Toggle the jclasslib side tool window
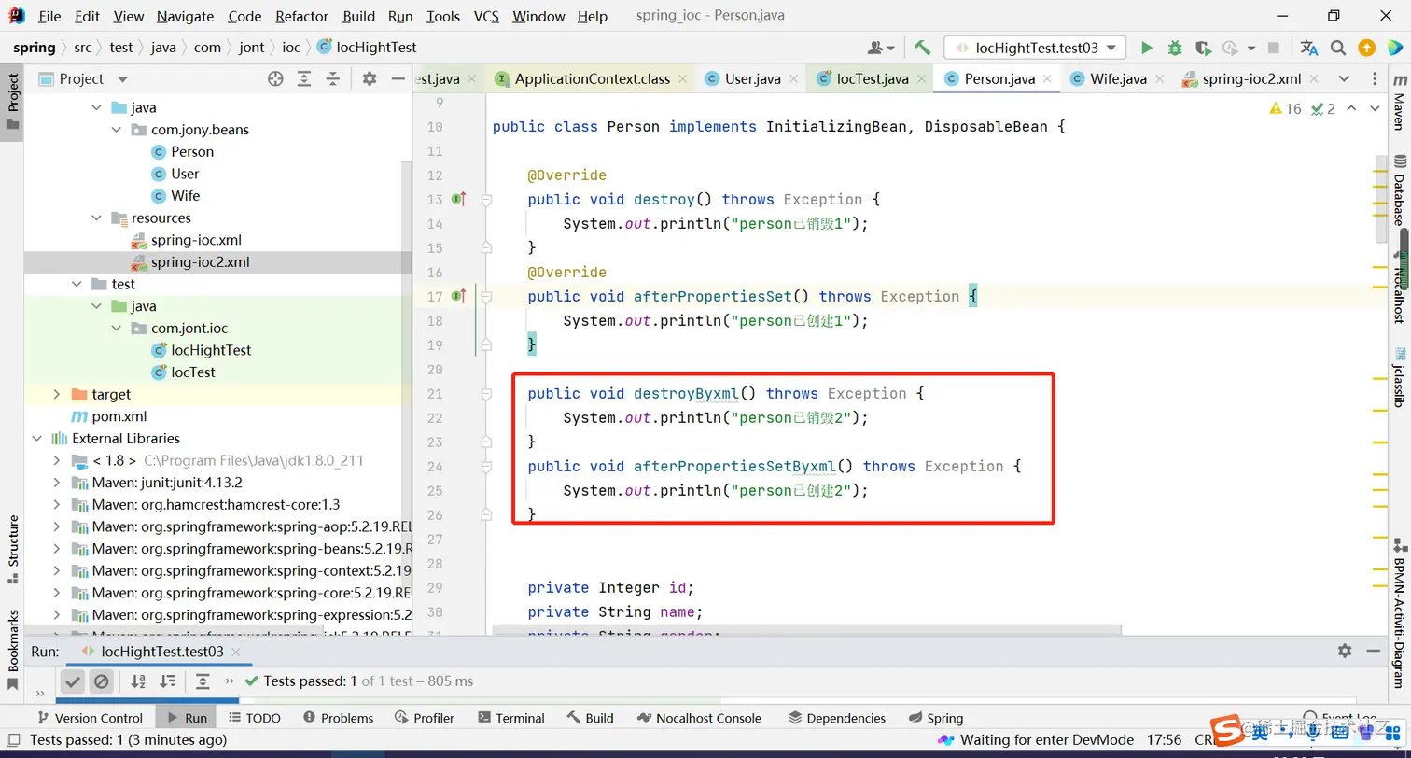Image resolution: width=1411 pixels, height=758 pixels. [x=1399, y=377]
